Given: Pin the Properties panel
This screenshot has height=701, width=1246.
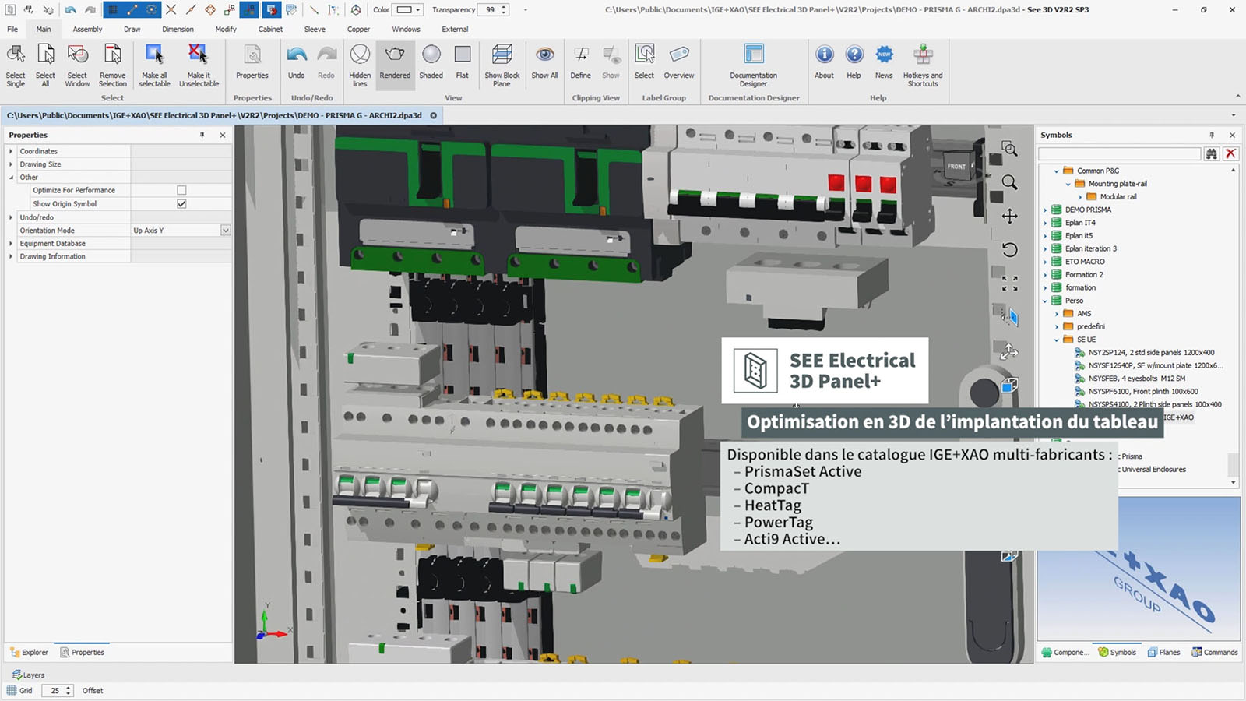Looking at the screenshot, I should [x=202, y=135].
